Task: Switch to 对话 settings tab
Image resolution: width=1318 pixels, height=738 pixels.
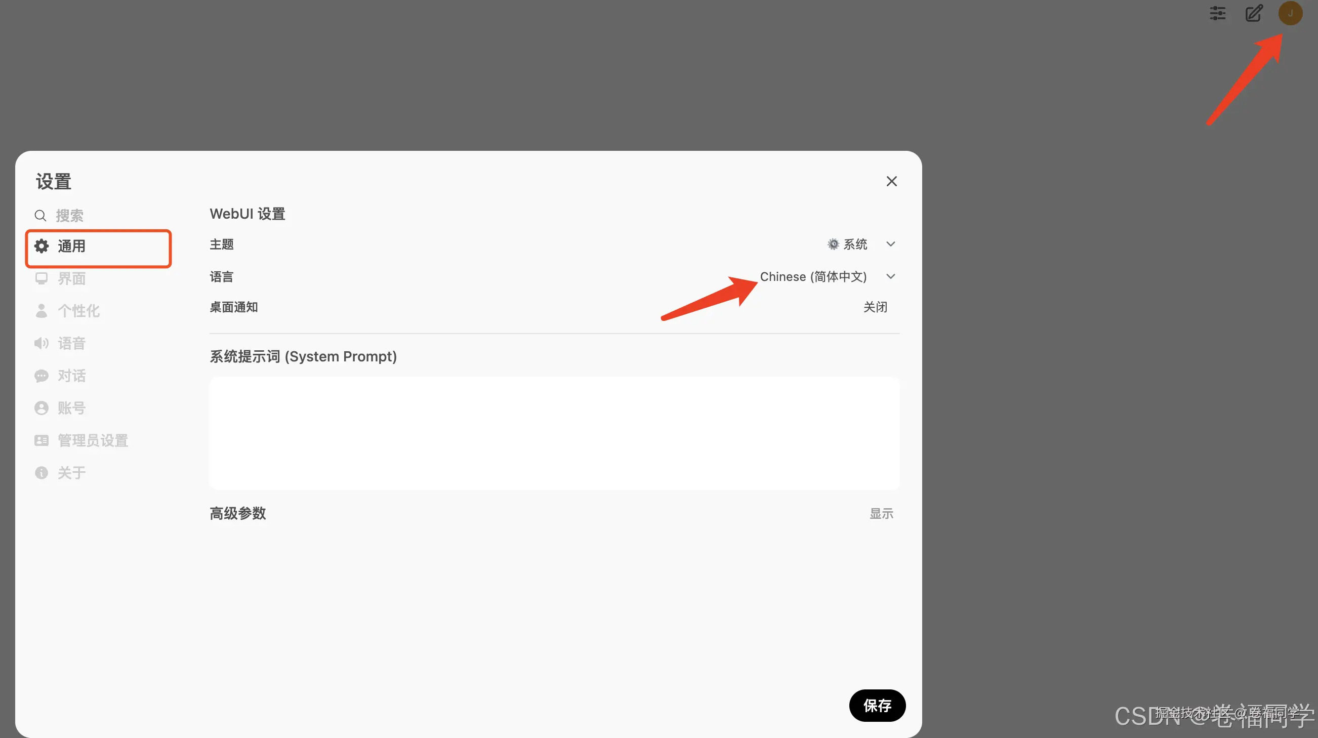Action: pos(72,376)
